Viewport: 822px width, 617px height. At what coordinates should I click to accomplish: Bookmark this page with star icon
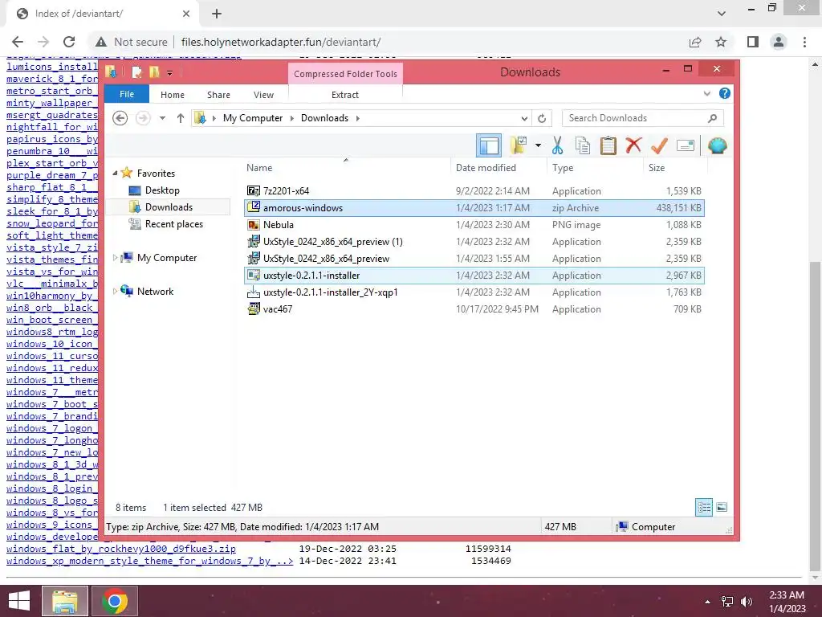click(x=721, y=42)
